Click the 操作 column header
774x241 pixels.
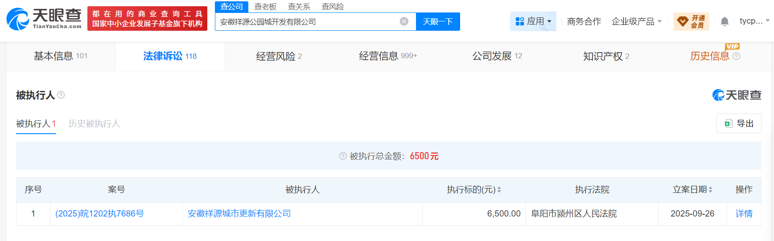point(744,190)
